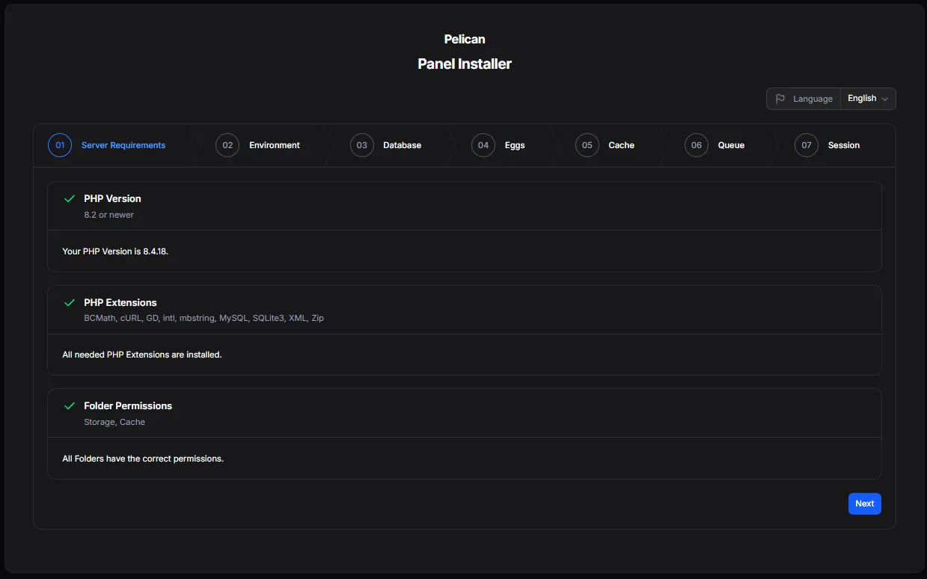Select the step 07 circle icon
Viewport: 927px width, 579px height.
(x=807, y=145)
